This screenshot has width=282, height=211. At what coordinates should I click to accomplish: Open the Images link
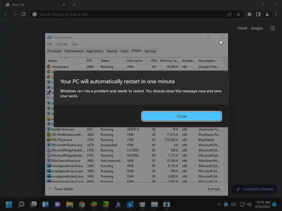click(257, 28)
